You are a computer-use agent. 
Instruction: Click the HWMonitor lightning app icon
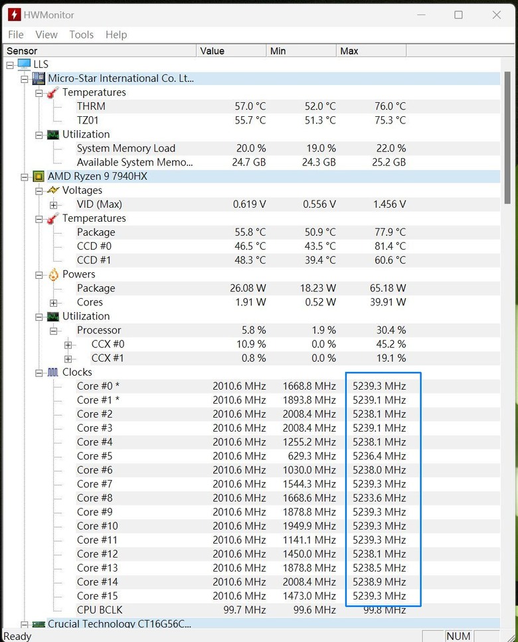click(x=15, y=15)
